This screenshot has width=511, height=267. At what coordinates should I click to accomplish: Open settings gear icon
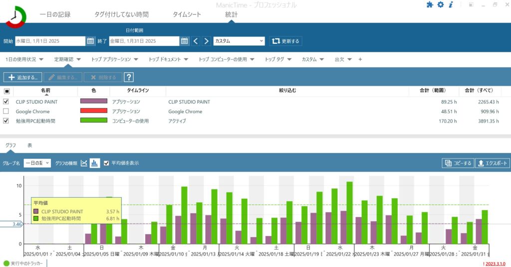(x=440, y=4)
